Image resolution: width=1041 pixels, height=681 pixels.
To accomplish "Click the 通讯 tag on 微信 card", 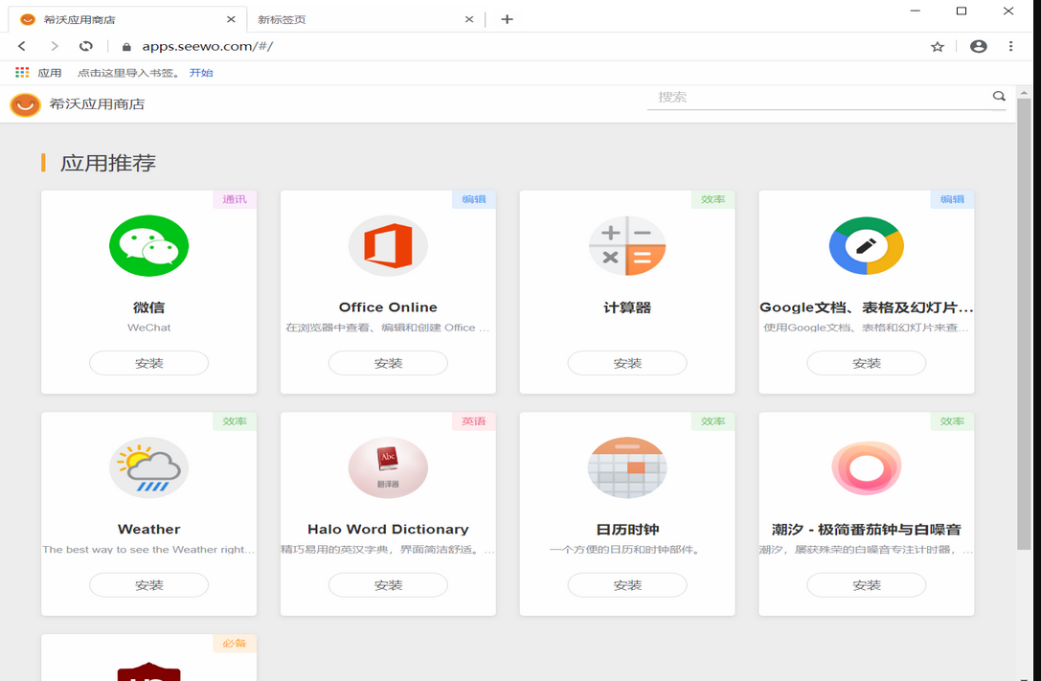I will click(235, 199).
